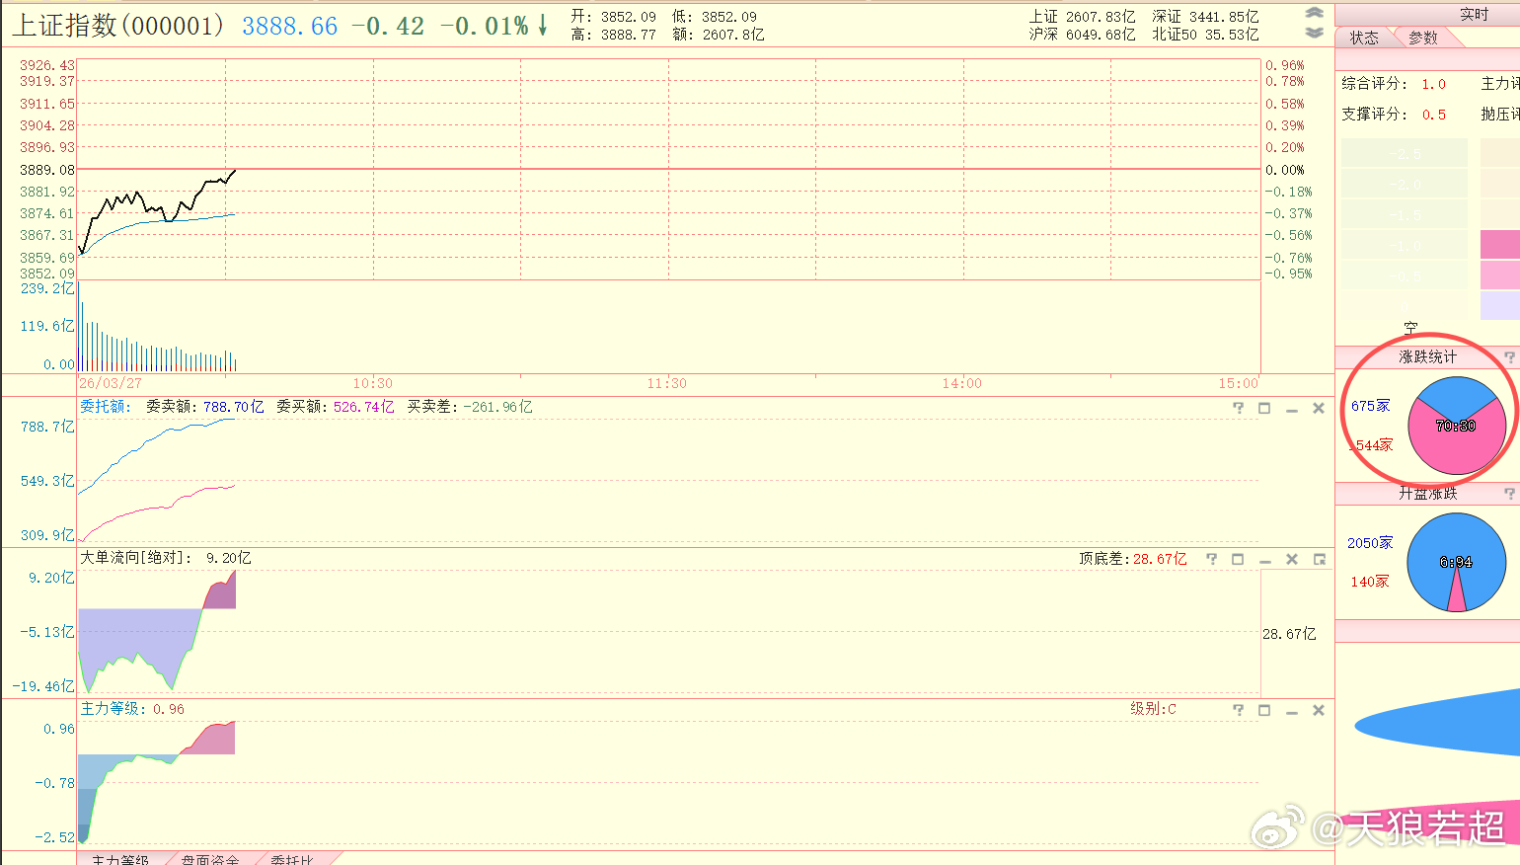Viewport: 1520px width, 865px height.
Task: Click the 上证指数(000001) title
Action: [x=118, y=26]
